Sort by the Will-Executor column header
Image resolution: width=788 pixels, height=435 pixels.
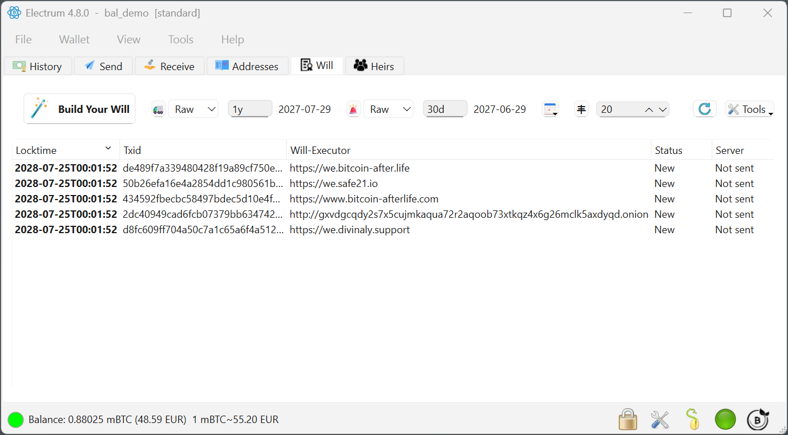pyautogui.click(x=468, y=151)
